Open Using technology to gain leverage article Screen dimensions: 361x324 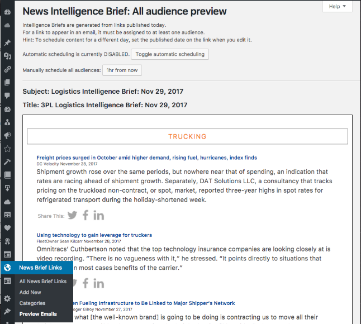[x=94, y=235]
